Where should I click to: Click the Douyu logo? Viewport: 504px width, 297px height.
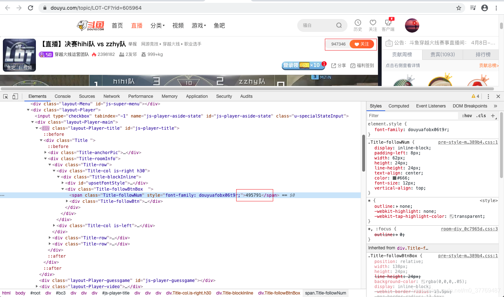pos(90,25)
